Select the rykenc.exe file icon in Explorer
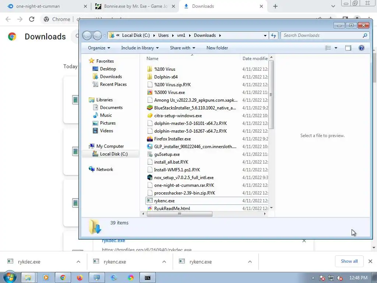 (149, 201)
